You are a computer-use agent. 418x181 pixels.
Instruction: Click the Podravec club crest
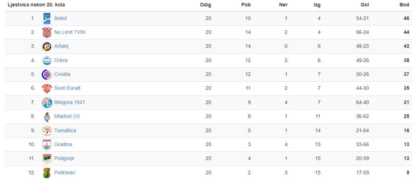47,173
